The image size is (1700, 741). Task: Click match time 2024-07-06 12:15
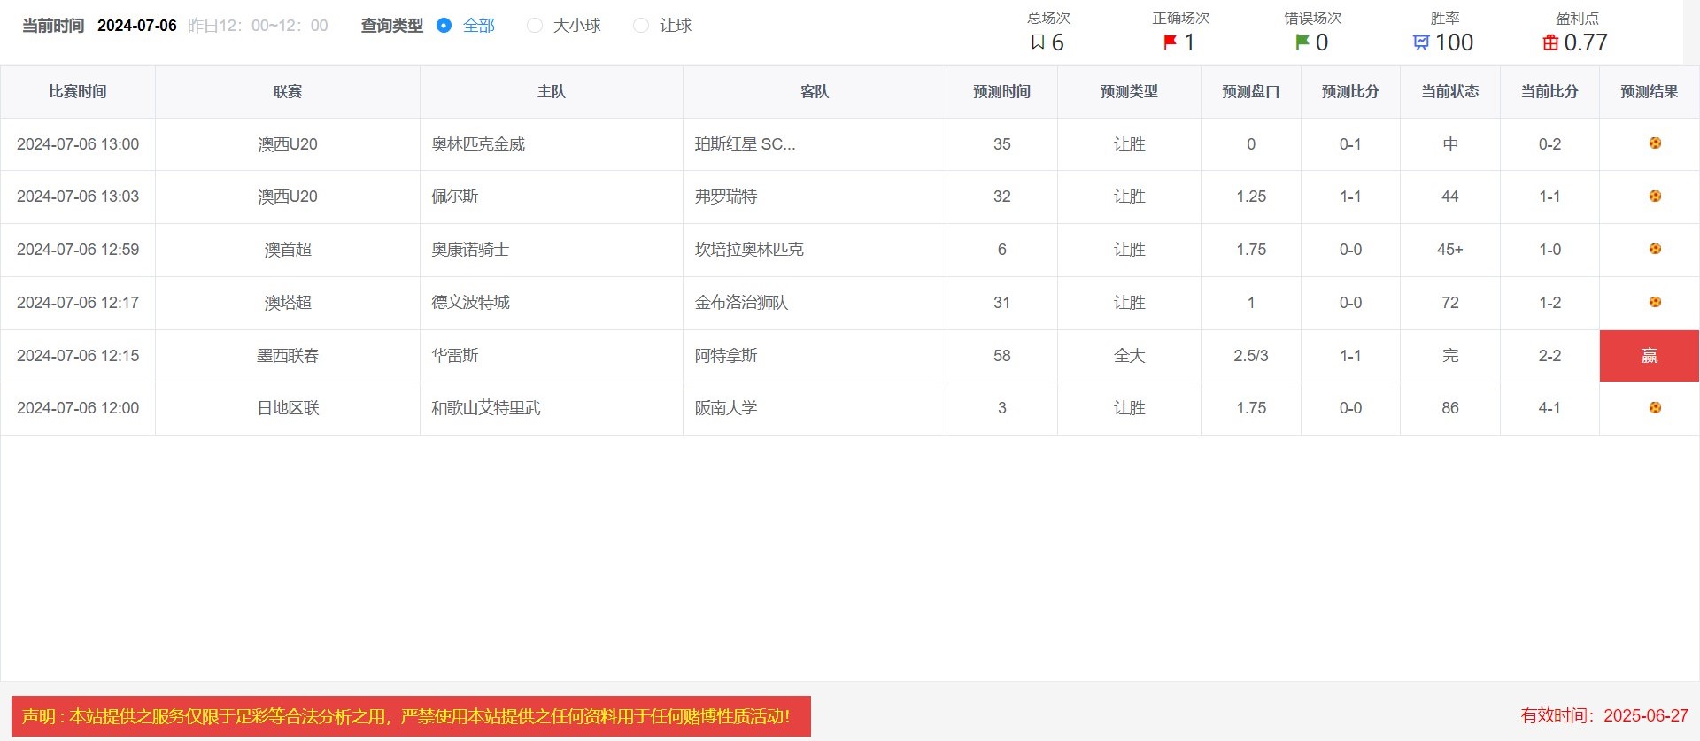point(78,356)
